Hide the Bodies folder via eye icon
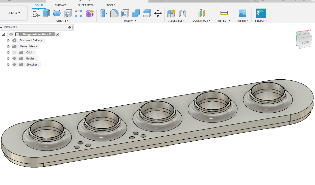Screen dimensions: 315x185 pyautogui.click(x=14, y=58)
